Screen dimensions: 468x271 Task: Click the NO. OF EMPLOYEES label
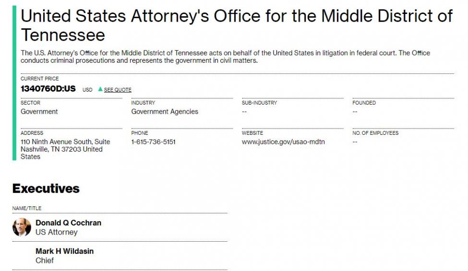coord(375,133)
